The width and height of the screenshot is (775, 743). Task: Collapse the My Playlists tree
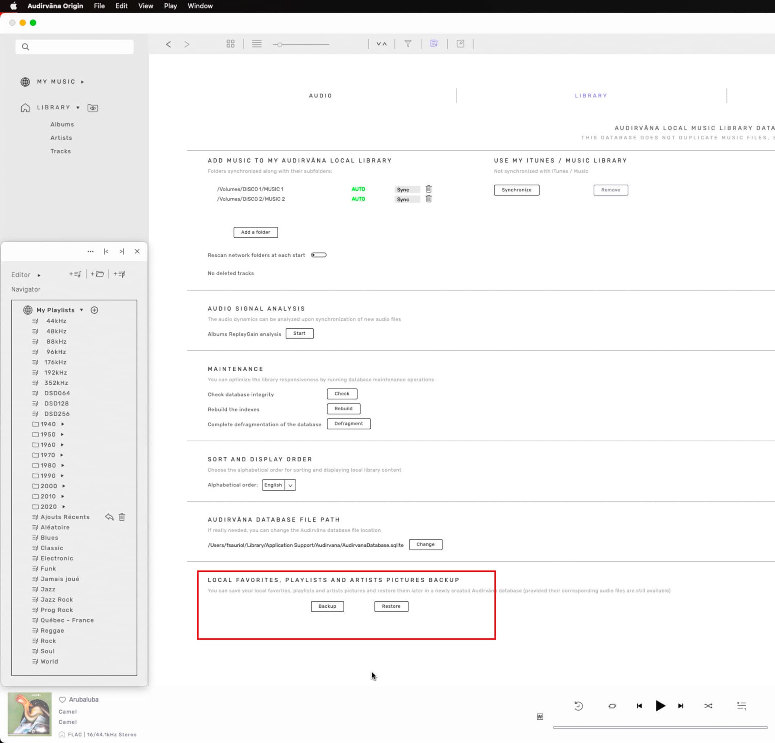click(x=82, y=310)
